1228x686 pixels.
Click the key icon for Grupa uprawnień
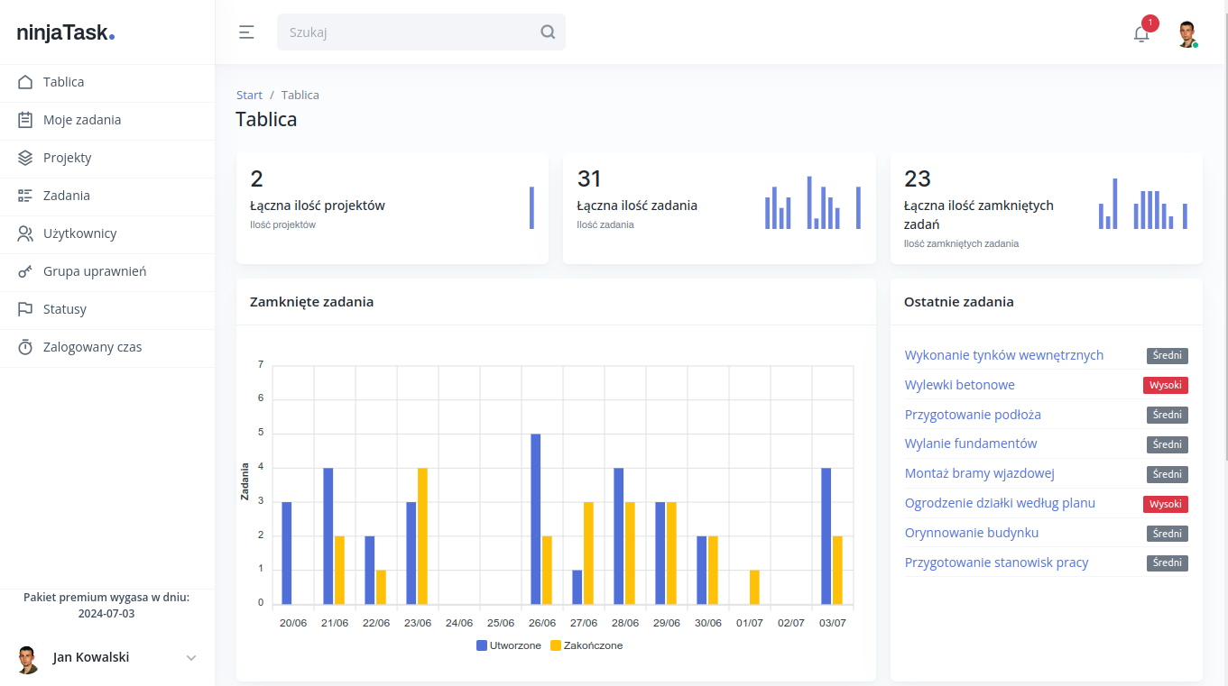point(25,271)
